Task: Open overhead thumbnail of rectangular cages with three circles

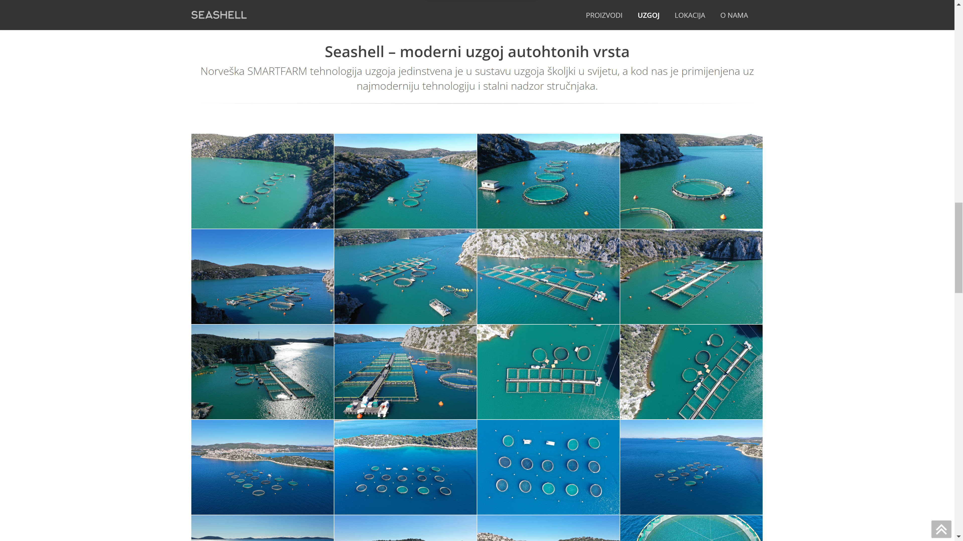Action: tap(548, 371)
